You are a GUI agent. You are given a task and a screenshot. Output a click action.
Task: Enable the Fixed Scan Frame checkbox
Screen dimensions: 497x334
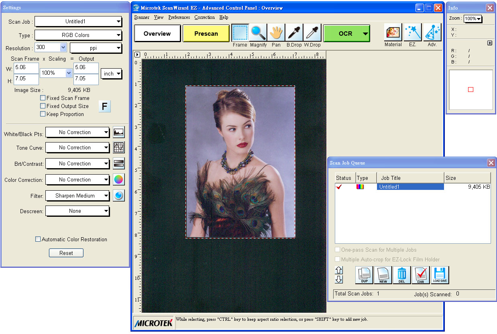(43, 98)
